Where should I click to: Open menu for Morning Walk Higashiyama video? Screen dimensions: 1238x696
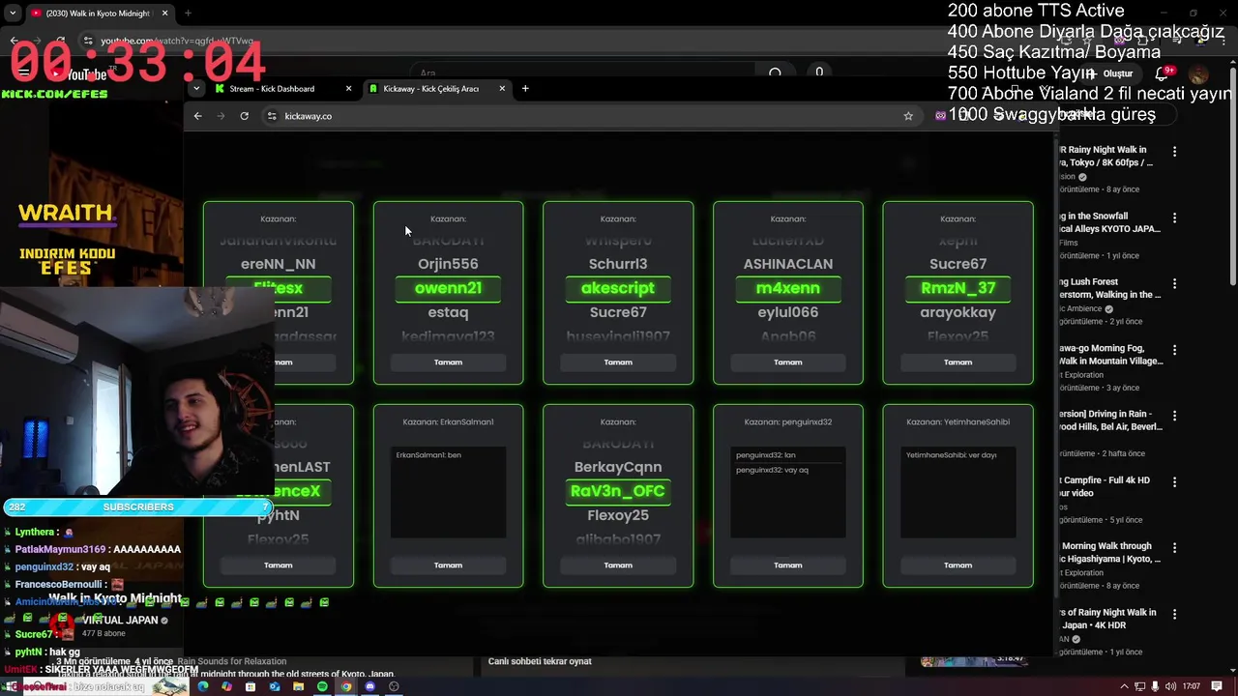tap(1174, 548)
